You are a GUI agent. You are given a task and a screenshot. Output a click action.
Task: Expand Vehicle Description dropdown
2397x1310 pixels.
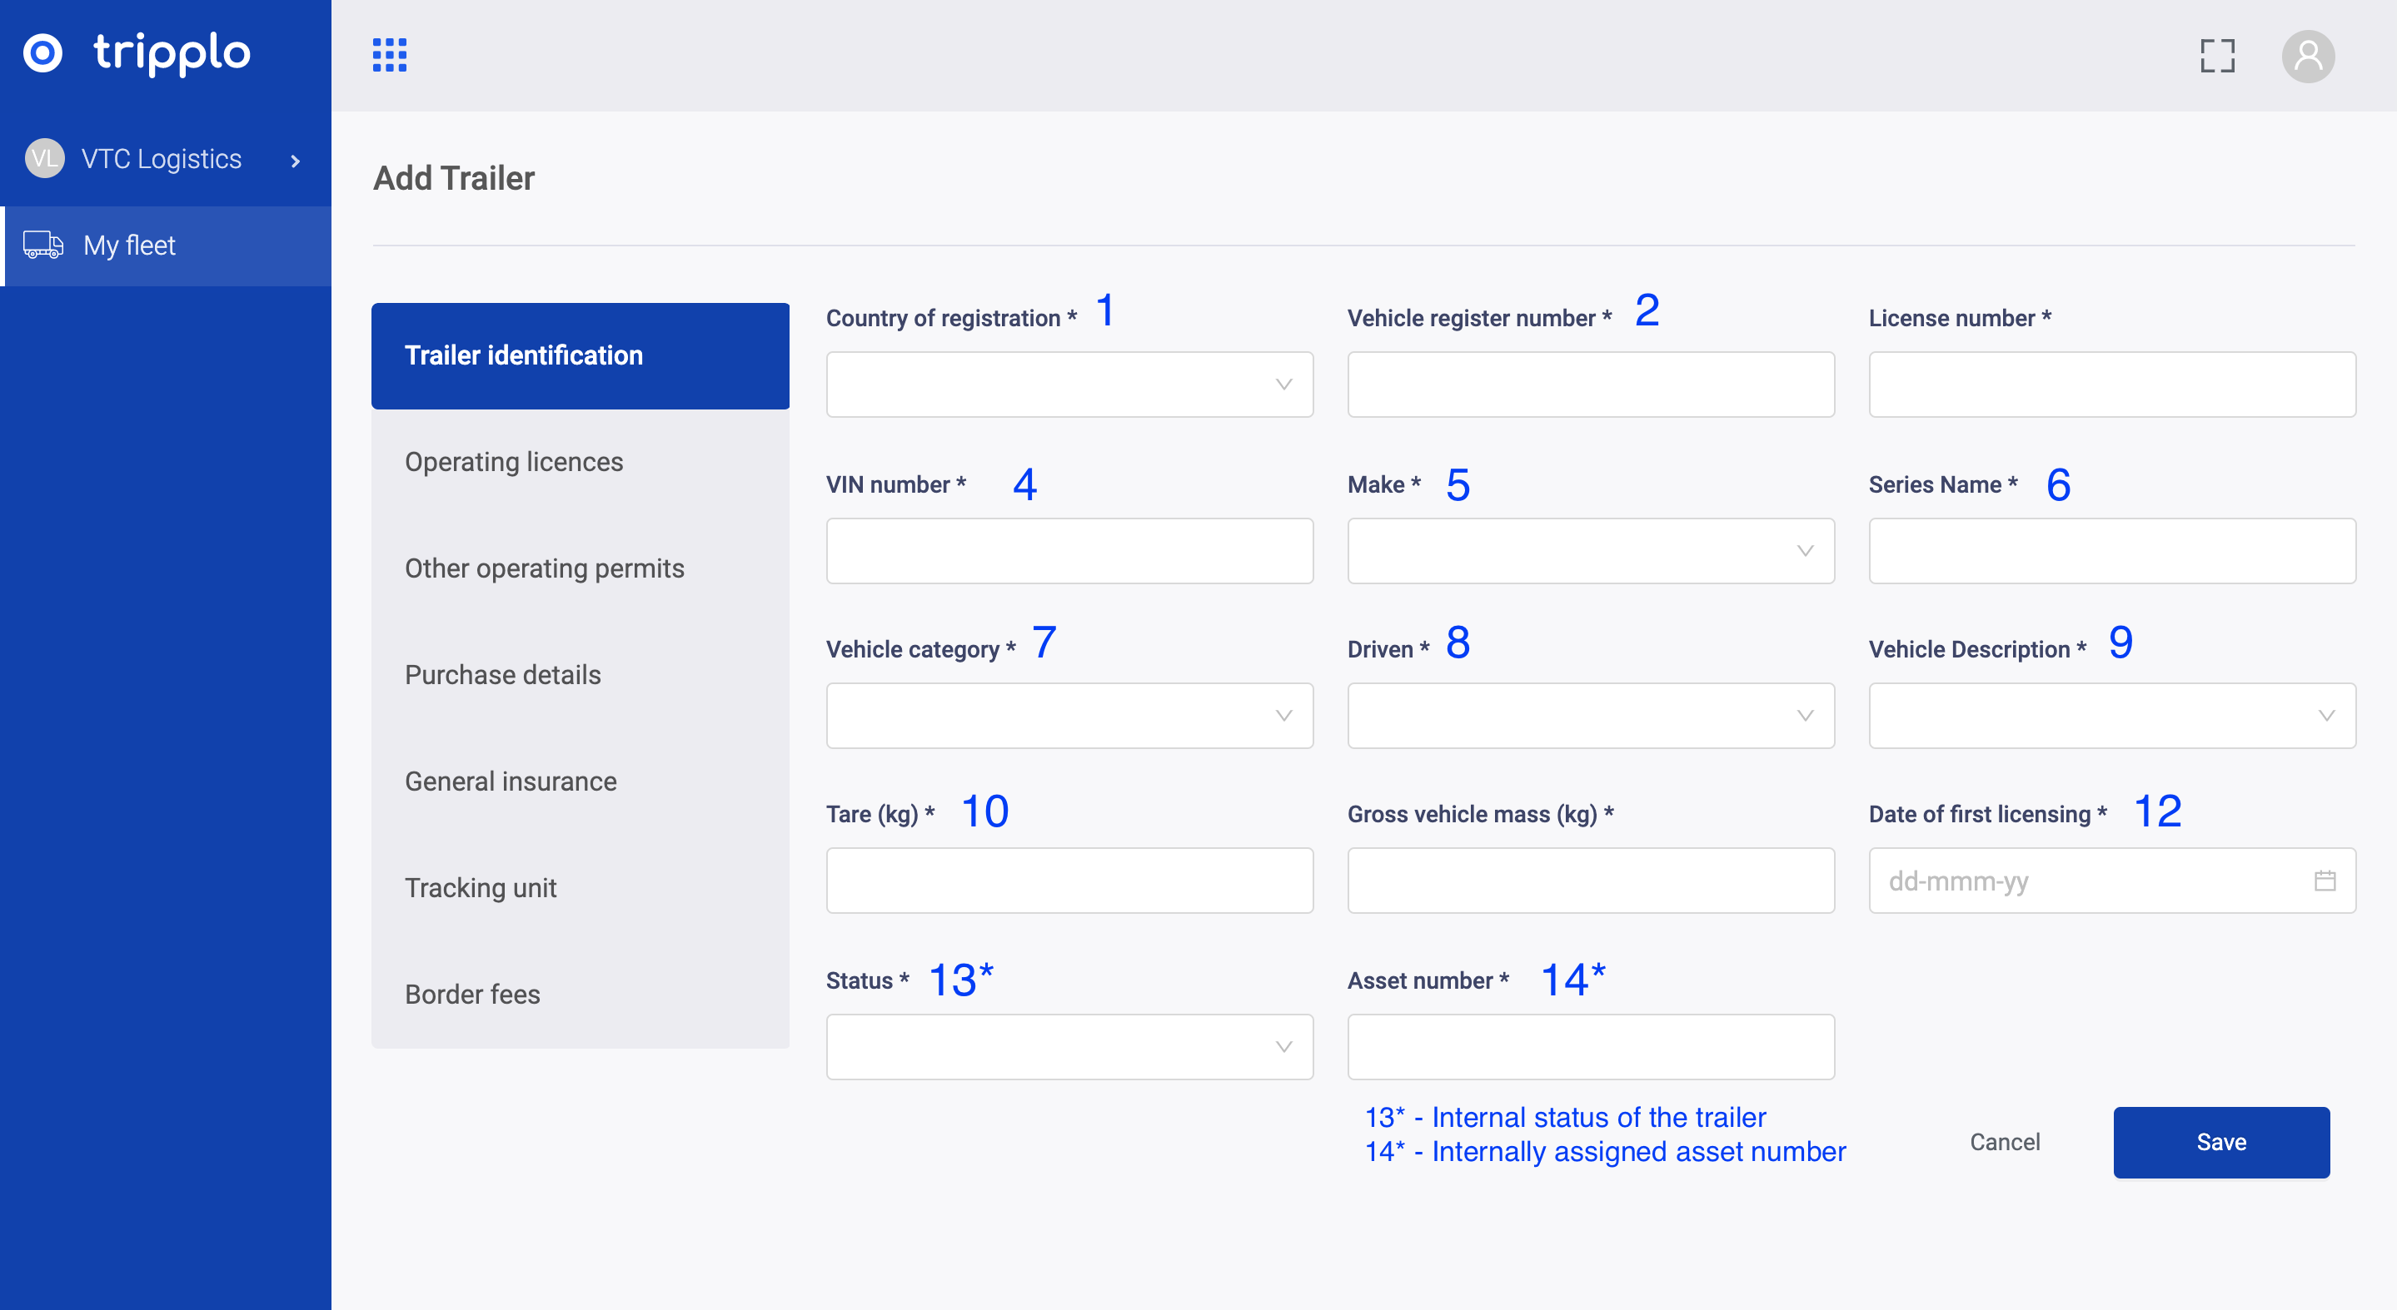tap(2111, 715)
